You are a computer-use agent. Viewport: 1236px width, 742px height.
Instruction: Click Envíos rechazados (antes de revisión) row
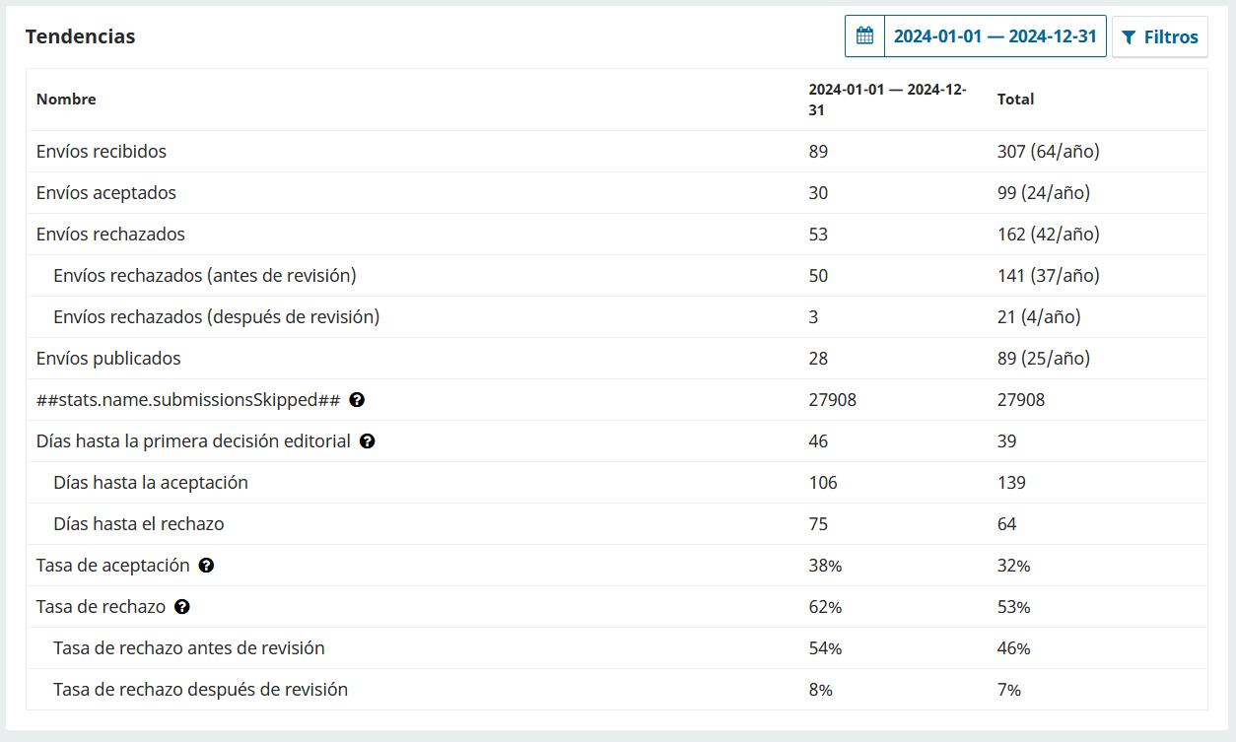617,276
